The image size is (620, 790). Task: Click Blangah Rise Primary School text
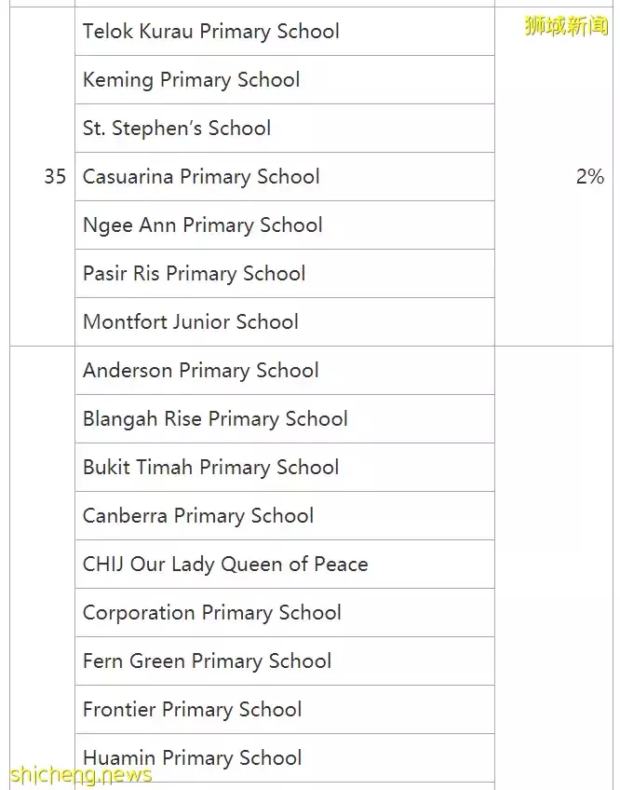click(215, 419)
